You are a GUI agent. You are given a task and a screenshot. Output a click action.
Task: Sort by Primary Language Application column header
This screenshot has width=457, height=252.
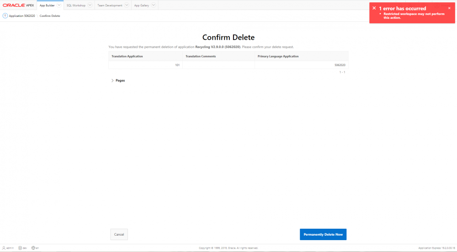[x=278, y=56]
